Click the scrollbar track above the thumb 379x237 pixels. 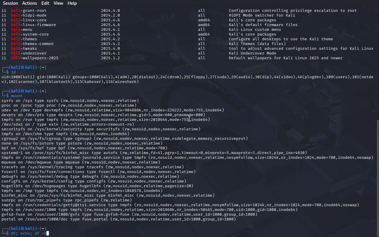(x=377, y=59)
